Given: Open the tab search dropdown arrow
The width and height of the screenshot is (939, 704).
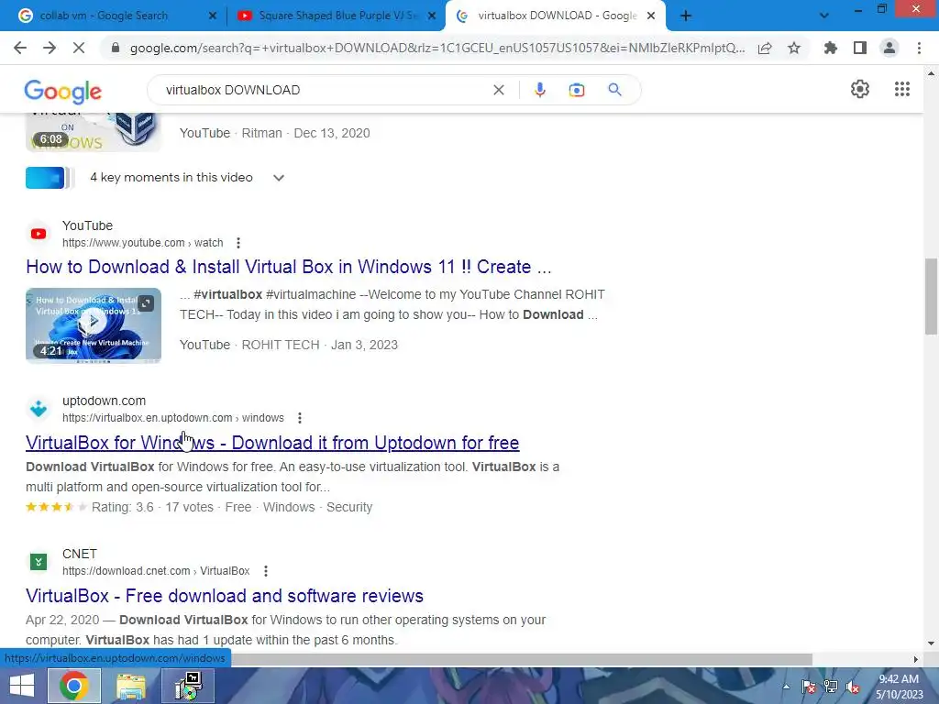Looking at the screenshot, I should [824, 16].
